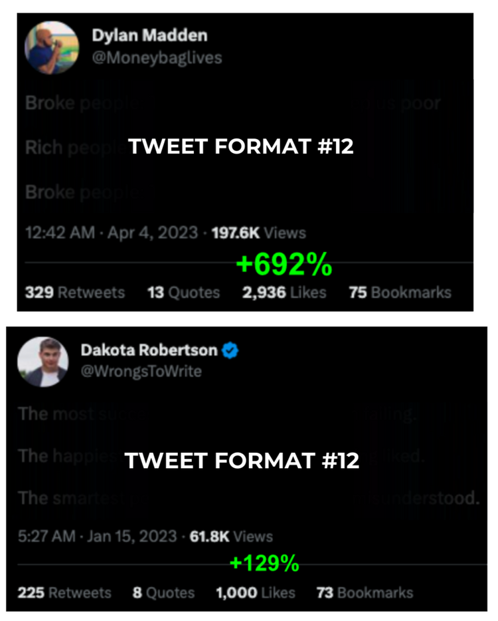
Task: Click the 197.6K Views count
Action: pyautogui.click(x=259, y=233)
